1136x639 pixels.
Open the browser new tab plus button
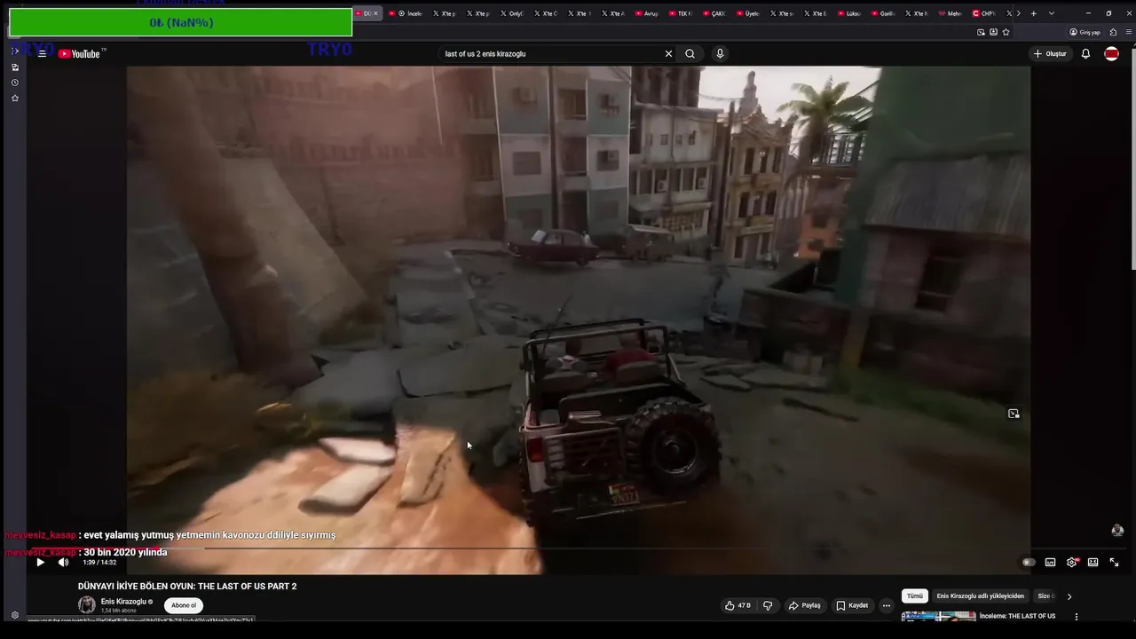[x=1033, y=13]
